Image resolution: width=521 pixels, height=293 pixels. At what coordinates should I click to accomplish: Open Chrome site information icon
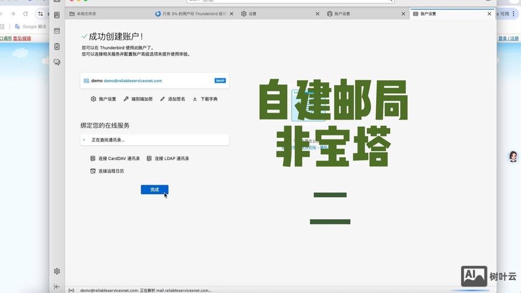pos(40,13)
